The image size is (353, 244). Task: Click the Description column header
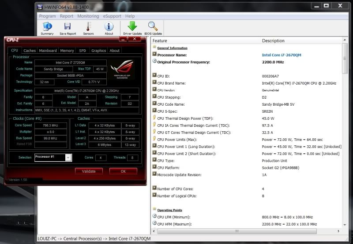pos(273,41)
